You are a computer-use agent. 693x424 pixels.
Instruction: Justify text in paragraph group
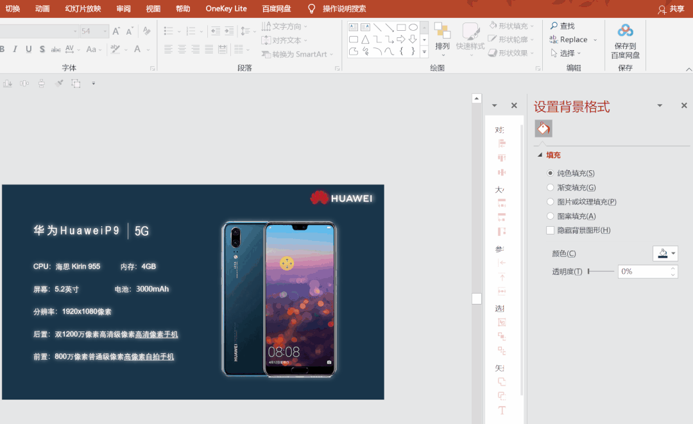pos(209,49)
